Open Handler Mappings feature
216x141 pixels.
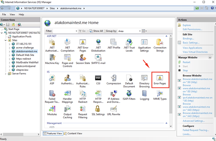coord(67,97)
